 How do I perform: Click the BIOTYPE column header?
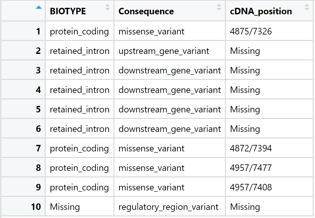79,11
